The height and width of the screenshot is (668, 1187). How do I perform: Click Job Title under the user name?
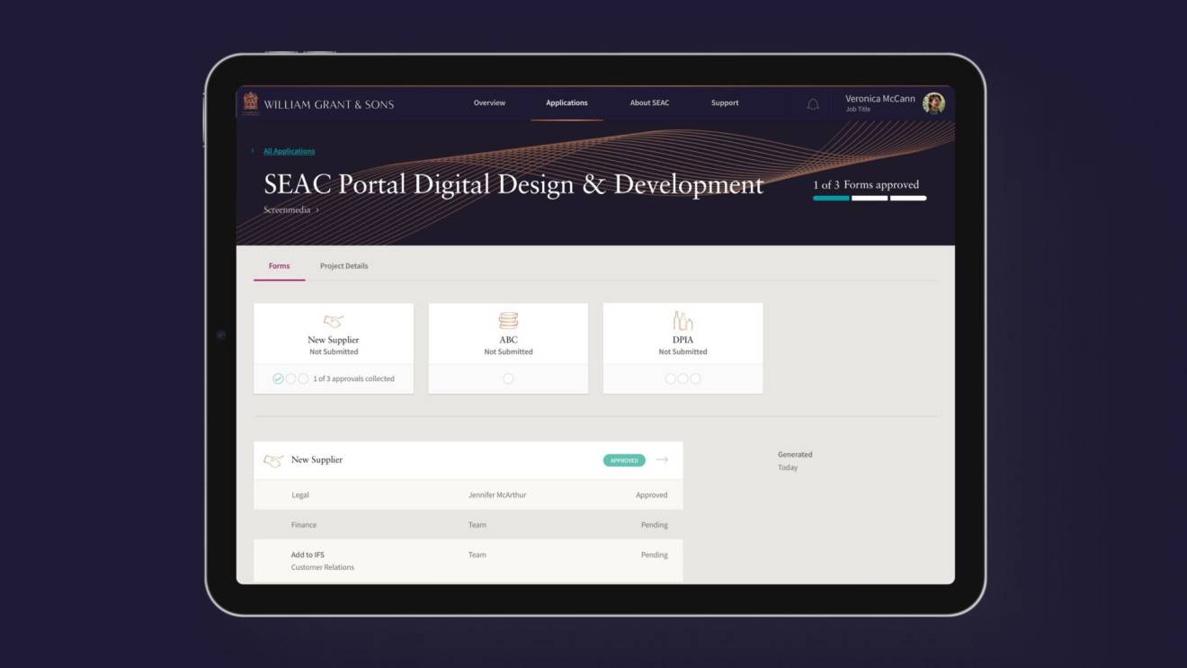pyautogui.click(x=858, y=110)
